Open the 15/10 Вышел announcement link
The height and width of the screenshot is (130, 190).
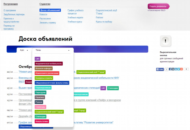[x=25, y=88]
